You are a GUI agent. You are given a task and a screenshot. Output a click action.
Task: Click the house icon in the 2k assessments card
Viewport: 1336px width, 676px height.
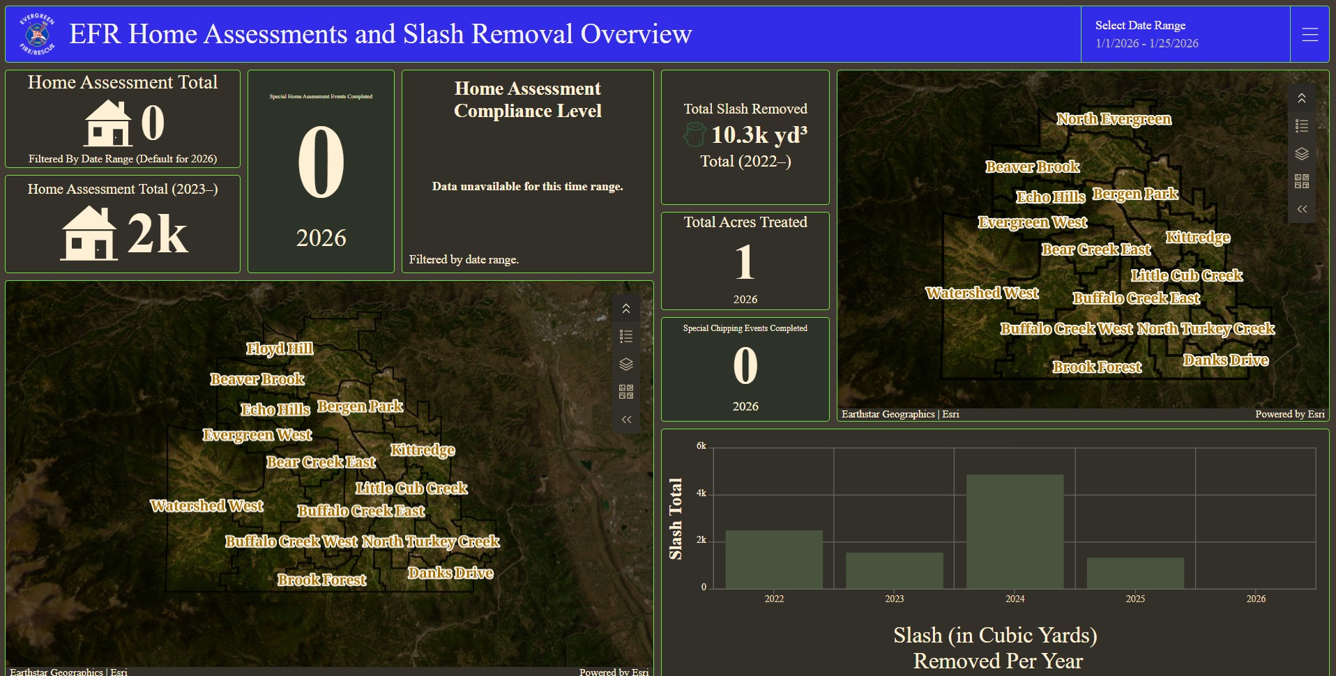click(91, 233)
